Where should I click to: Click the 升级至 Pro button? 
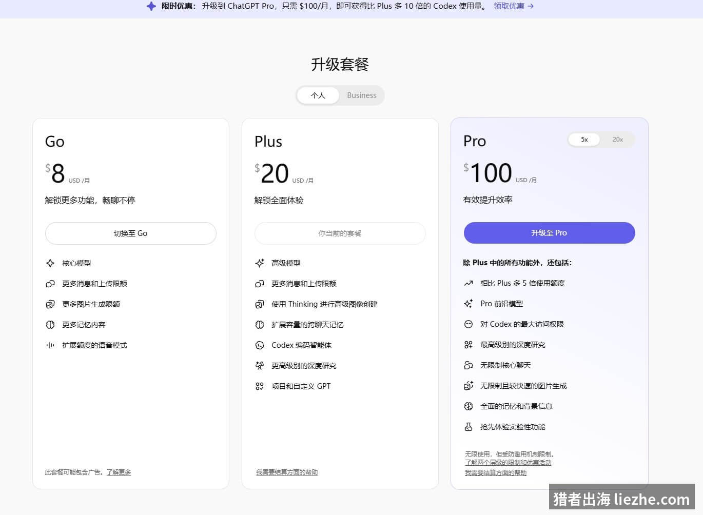(550, 233)
